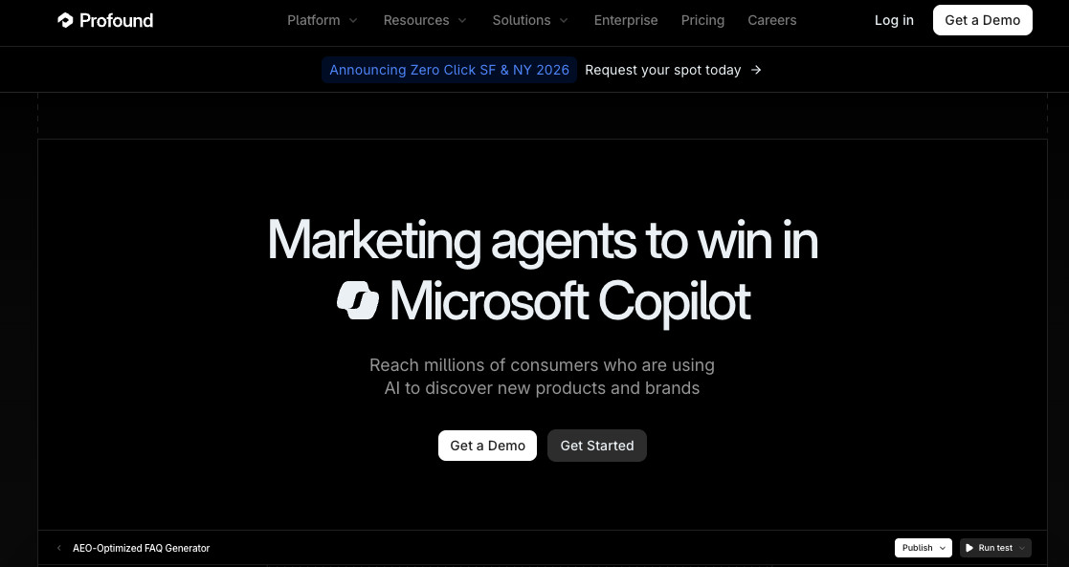The height and width of the screenshot is (567, 1069).
Task: Click the Request your spot today link
Action: 663,70
